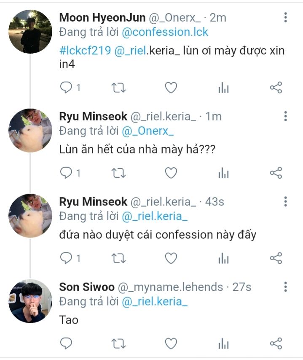
Task: Like the 'Lùn ăn hết' reply
Action: pyautogui.click(x=170, y=173)
